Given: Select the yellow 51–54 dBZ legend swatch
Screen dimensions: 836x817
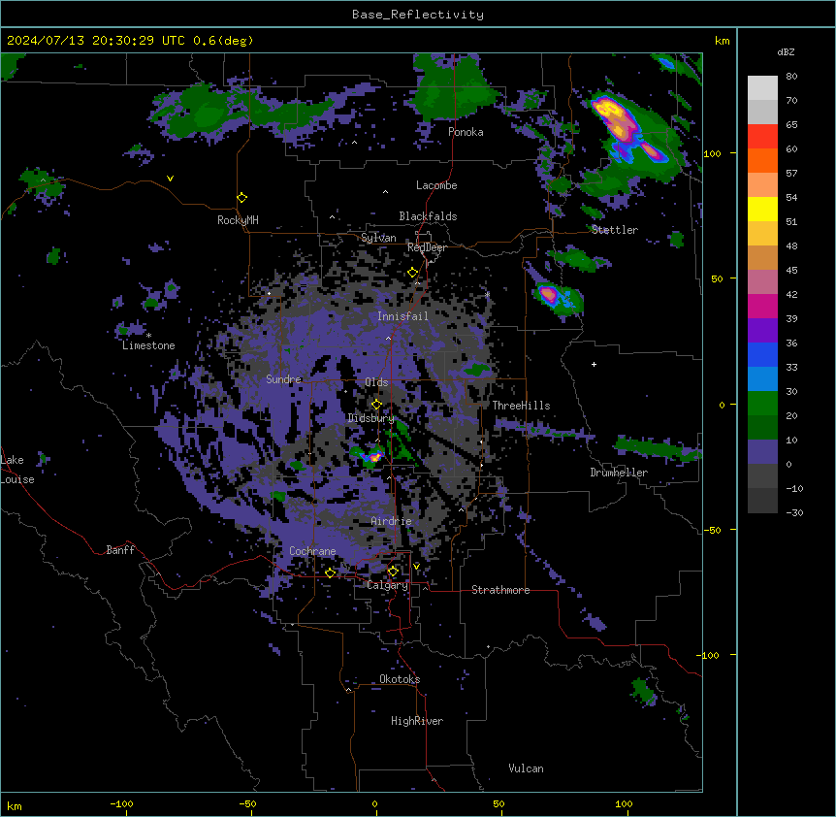Looking at the screenshot, I should point(762,209).
